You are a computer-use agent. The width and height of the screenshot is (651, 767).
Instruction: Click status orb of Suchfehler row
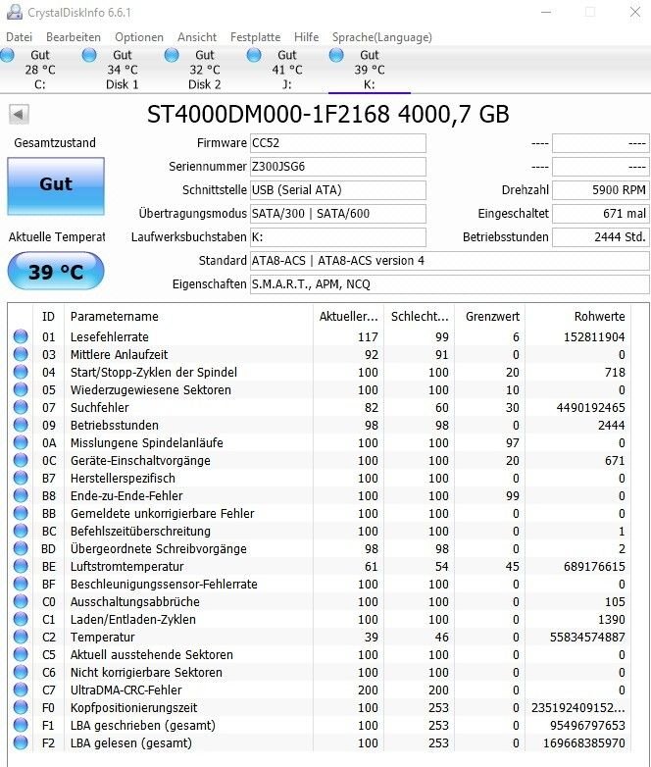pyautogui.click(x=21, y=407)
